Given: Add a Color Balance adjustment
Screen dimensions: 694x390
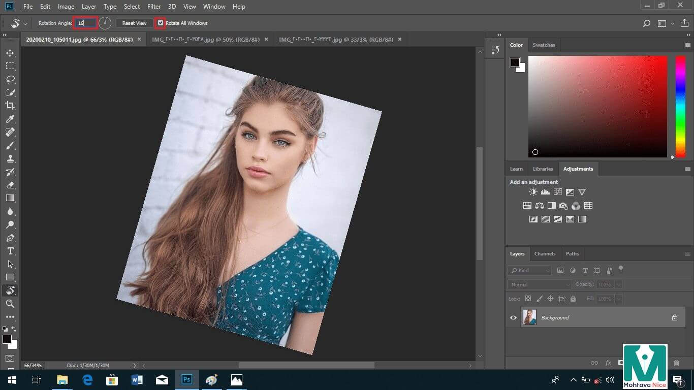Looking at the screenshot, I should click(x=539, y=206).
